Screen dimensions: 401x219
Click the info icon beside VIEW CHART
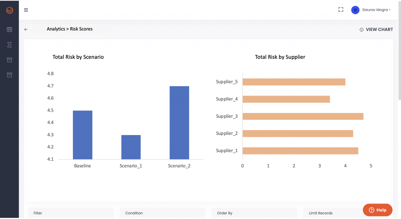[362, 30]
